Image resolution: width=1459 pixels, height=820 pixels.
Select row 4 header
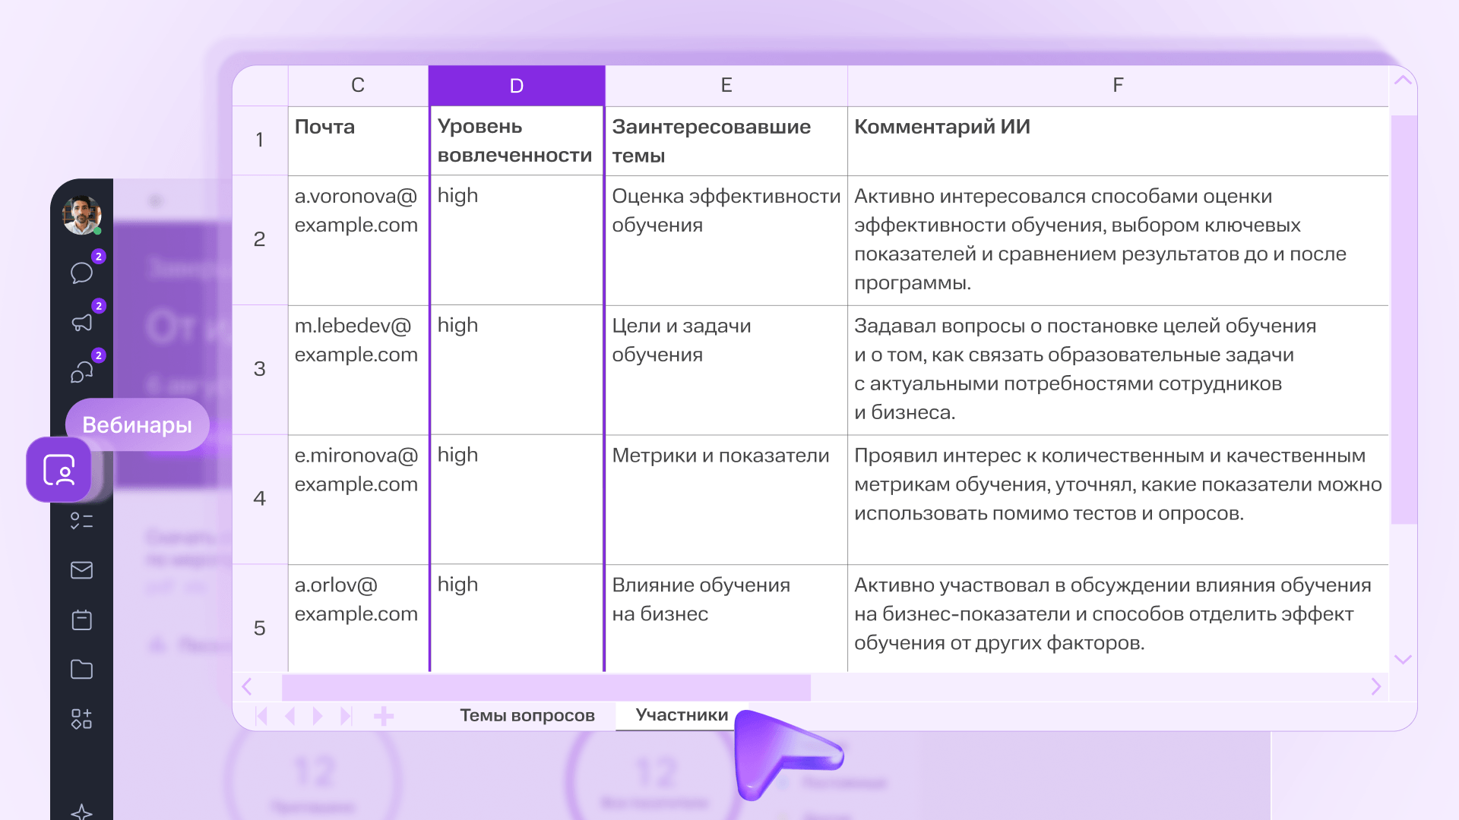click(x=260, y=499)
